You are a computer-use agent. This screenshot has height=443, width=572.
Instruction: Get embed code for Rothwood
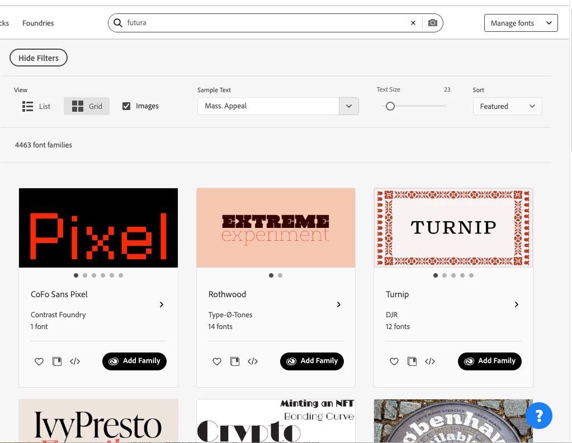pos(252,361)
